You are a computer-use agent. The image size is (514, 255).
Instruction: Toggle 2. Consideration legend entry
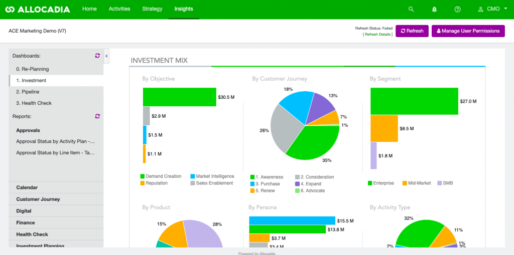[x=315, y=177]
